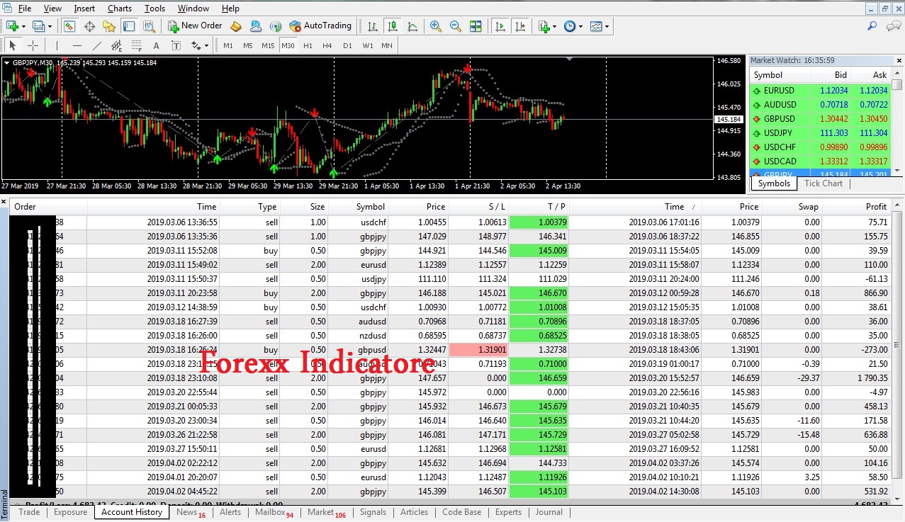This screenshot has height=522, width=905.
Task: Toggle automatic chart scrolling
Action: coord(500,26)
